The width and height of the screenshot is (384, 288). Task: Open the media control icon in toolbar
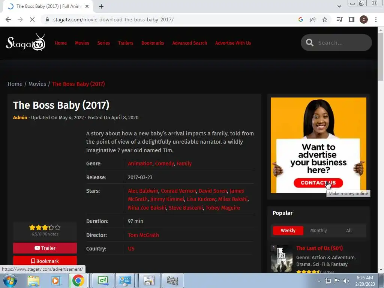339,19
